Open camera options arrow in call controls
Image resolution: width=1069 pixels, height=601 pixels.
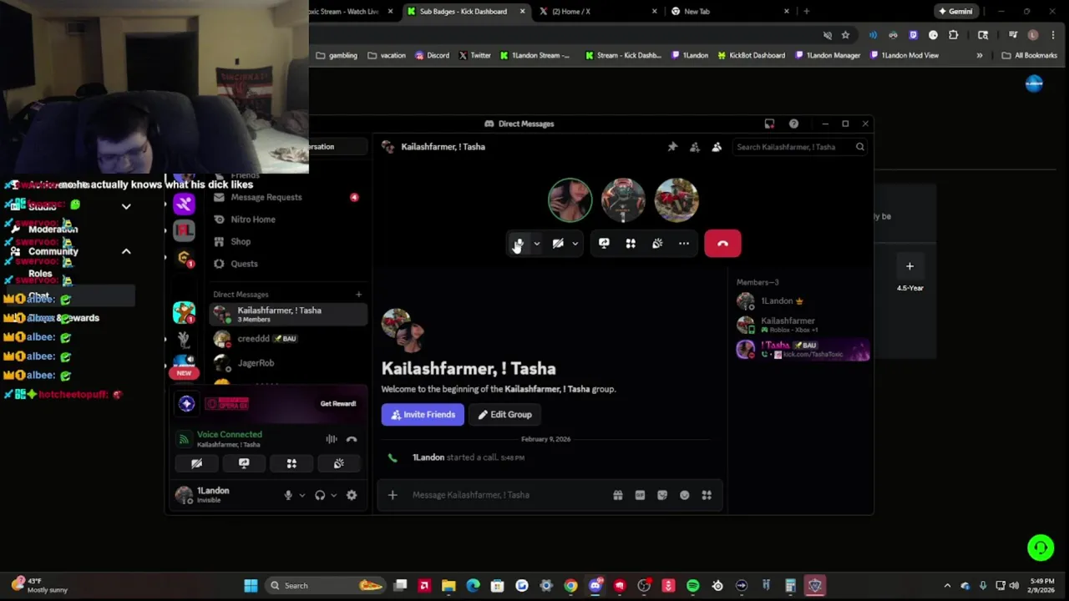pos(575,244)
